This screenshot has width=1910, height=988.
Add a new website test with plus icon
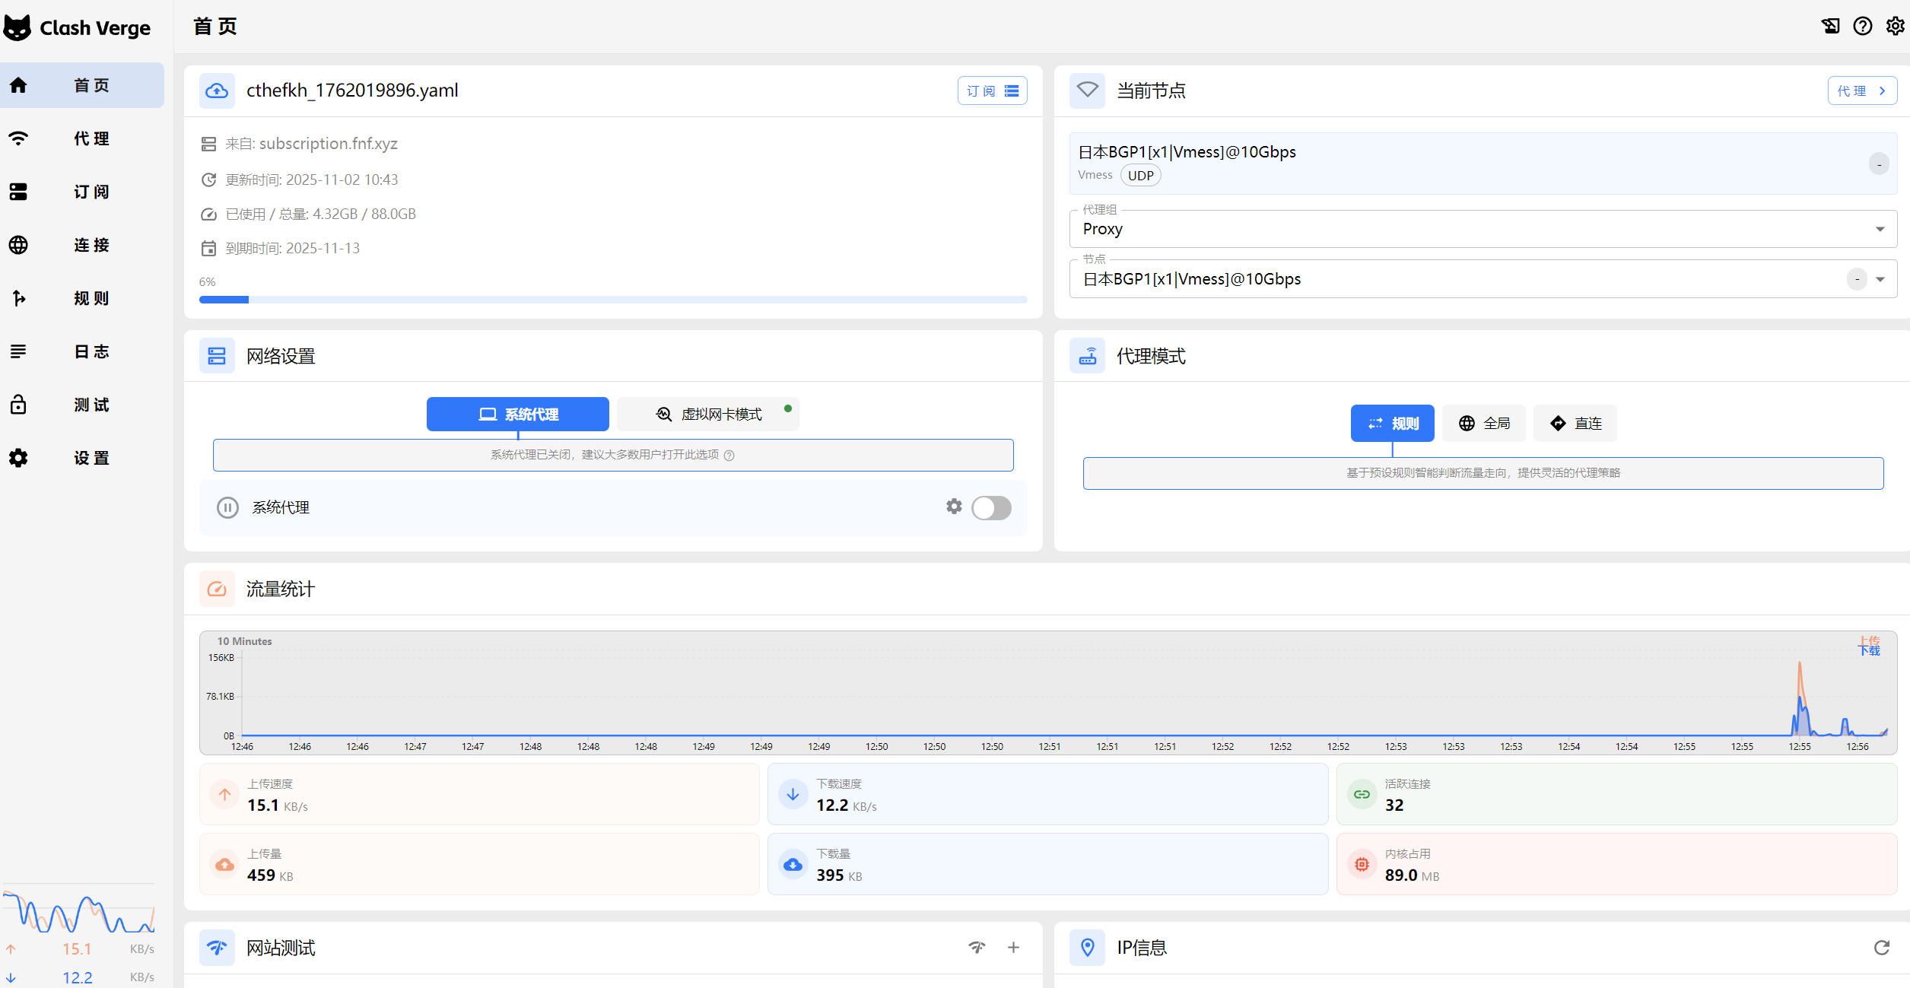[1013, 948]
